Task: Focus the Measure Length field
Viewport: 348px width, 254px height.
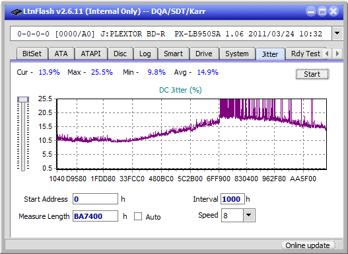Action: click(x=96, y=216)
